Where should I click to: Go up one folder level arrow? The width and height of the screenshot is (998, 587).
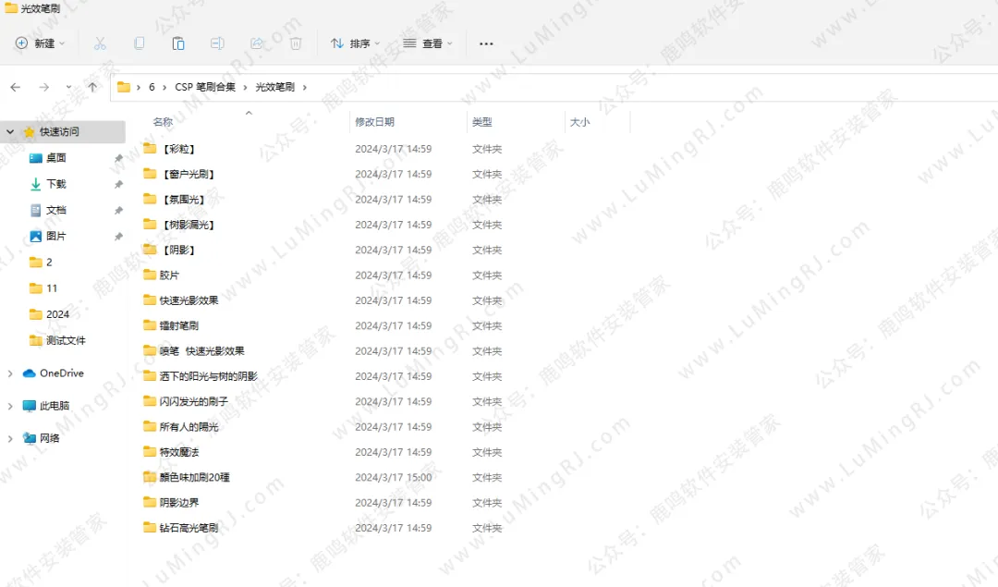[x=92, y=87]
